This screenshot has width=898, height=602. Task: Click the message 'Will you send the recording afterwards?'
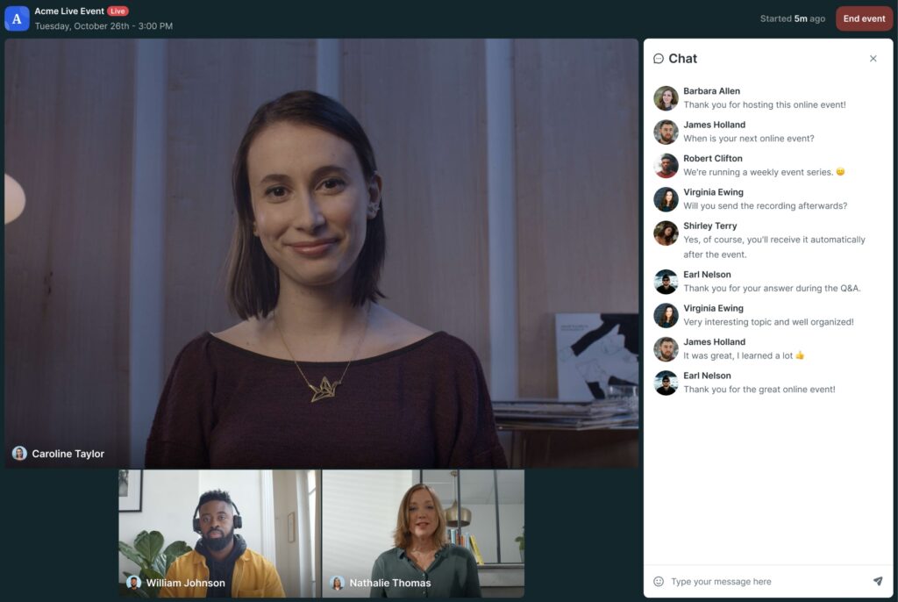tap(765, 206)
